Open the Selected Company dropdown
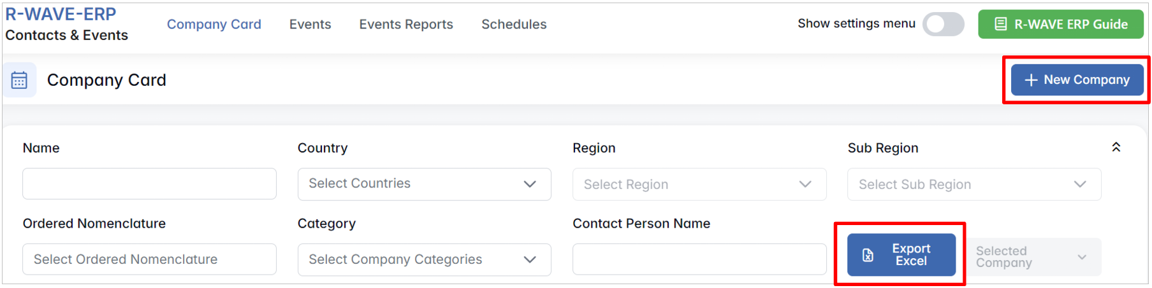This screenshot has height=288, width=1152. (x=1033, y=257)
